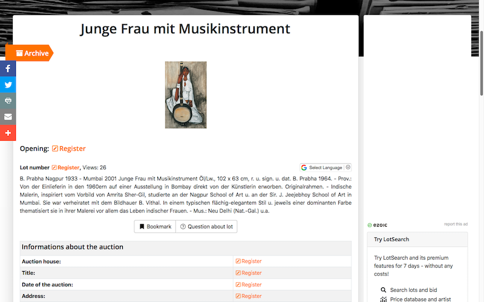Click the ezoic logo
Viewport: 484px width, 302px height.
pos(377,225)
